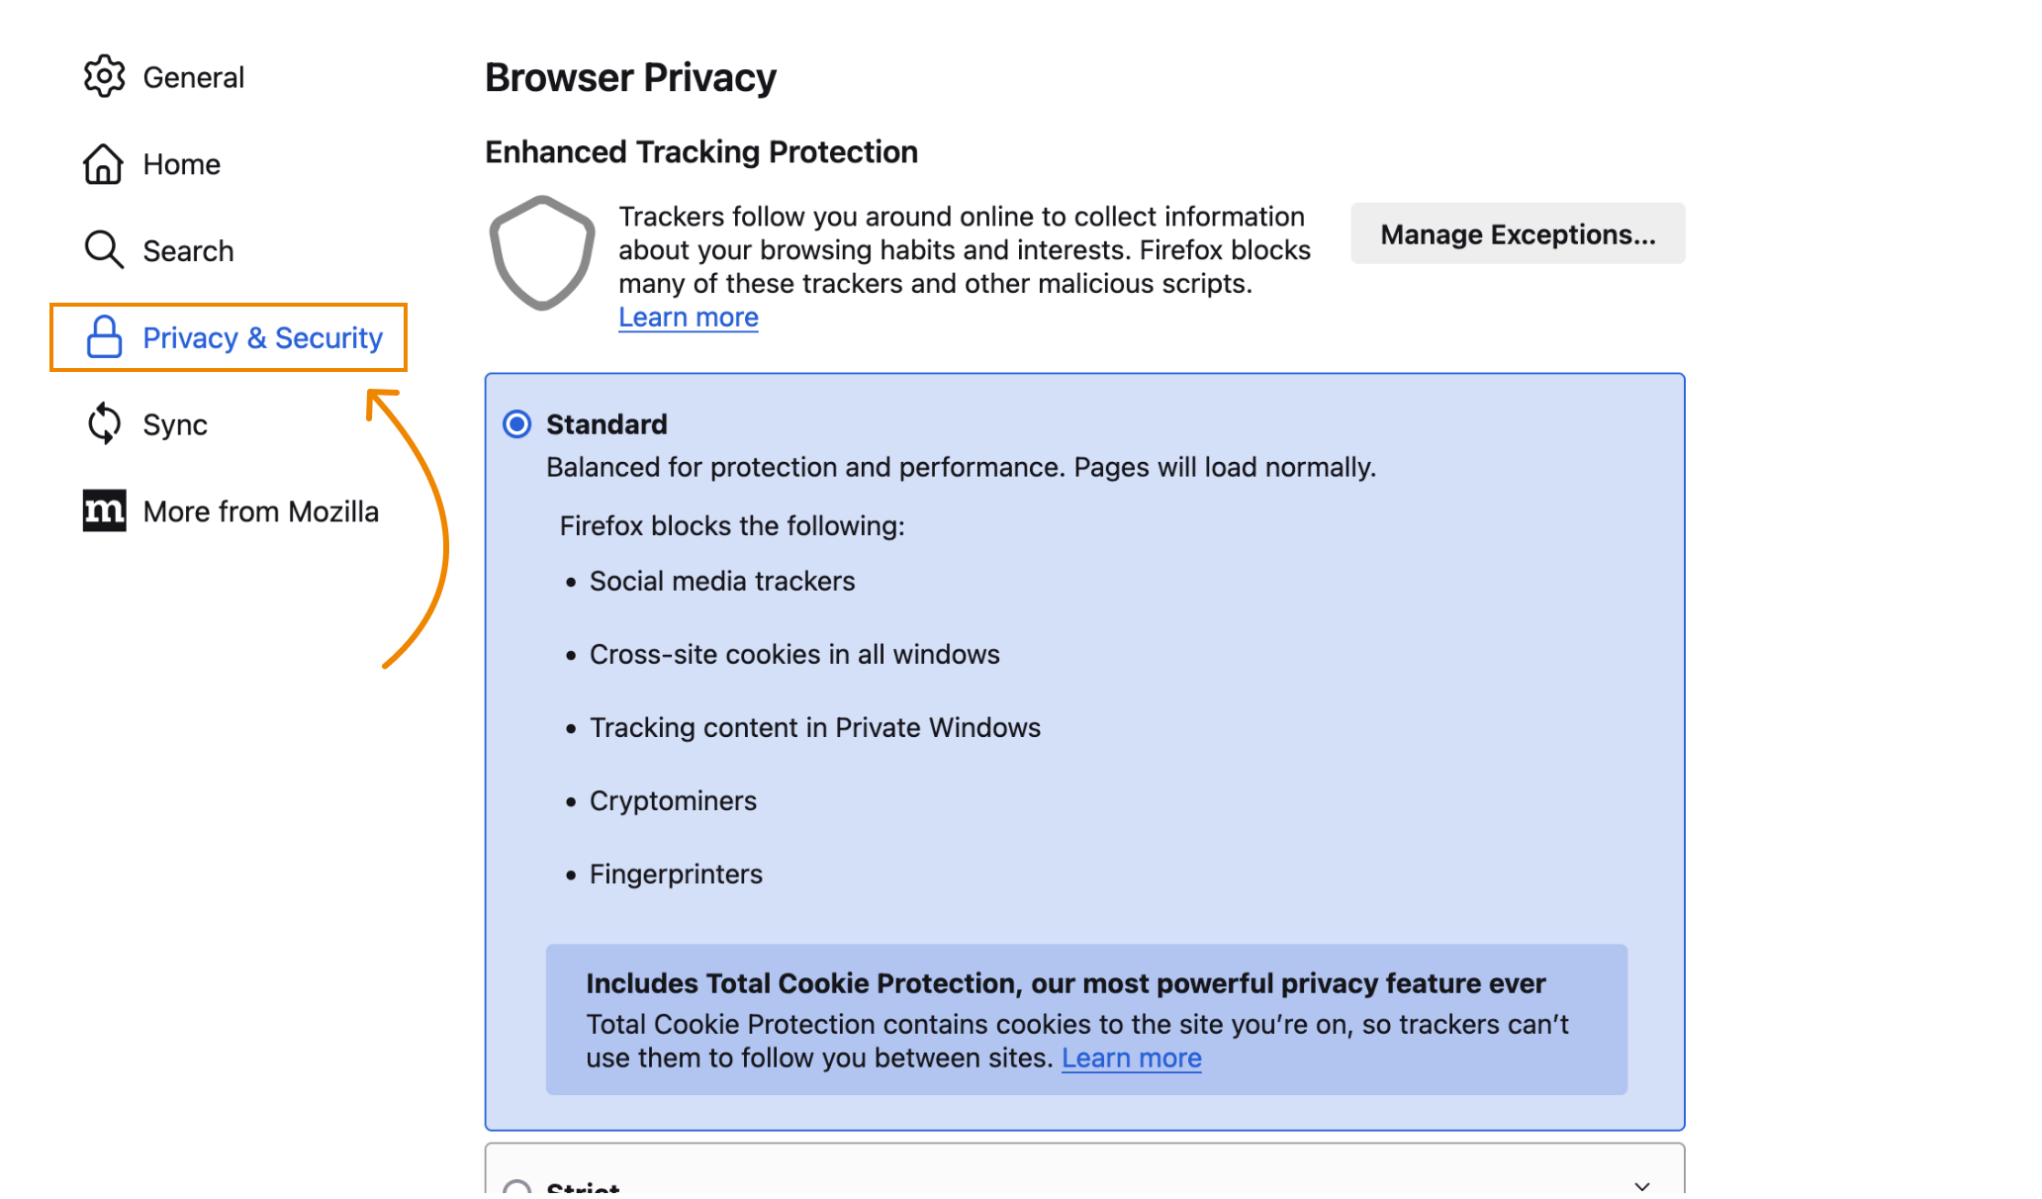Click the Mozilla 'm' logo icon
The height and width of the screenshot is (1199, 2042).
(x=104, y=510)
